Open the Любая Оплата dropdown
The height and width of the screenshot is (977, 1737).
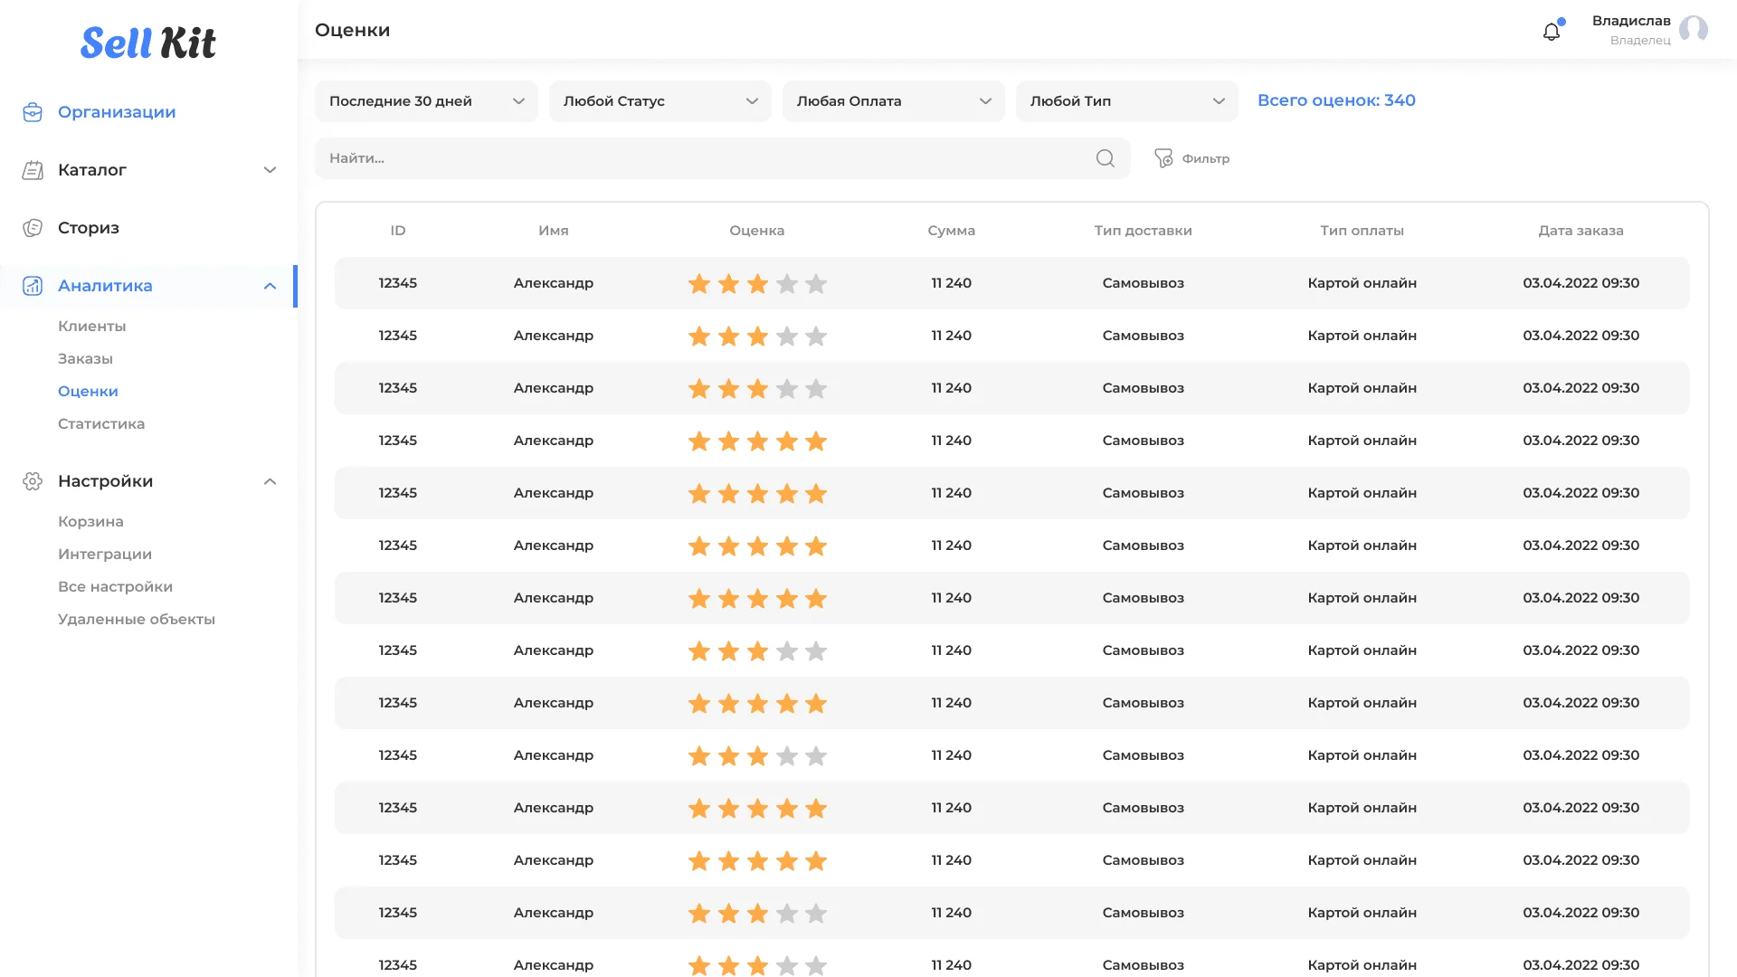(893, 101)
